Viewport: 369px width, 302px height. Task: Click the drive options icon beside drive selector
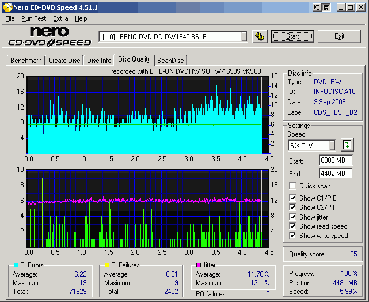(260, 36)
